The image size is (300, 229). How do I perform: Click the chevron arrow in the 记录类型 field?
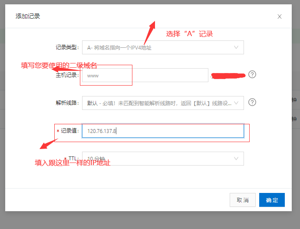point(237,47)
